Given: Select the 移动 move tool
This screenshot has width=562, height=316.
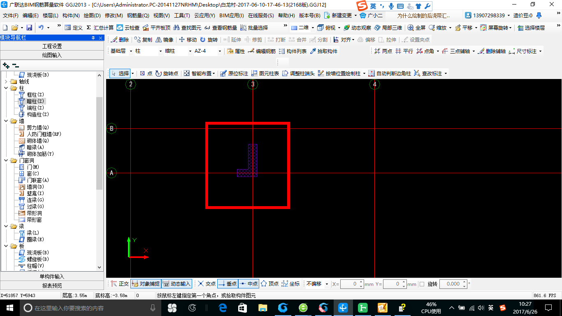Looking at the screenshot, I should pyautogui.click(x=188, y=40).
